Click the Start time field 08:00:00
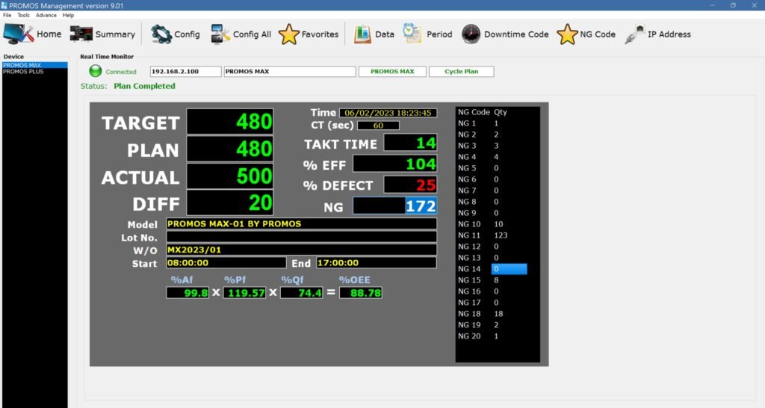The height and width of the screenshot is (408, 765). pyautogui.click(x=226, y=262)
